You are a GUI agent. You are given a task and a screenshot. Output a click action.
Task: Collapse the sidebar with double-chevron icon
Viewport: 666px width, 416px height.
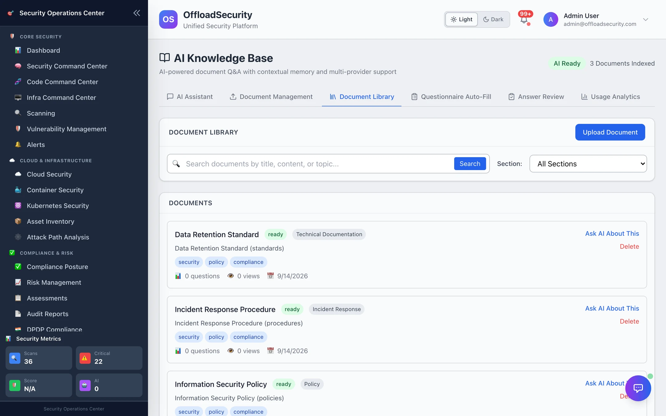click(x=137, y=13)
